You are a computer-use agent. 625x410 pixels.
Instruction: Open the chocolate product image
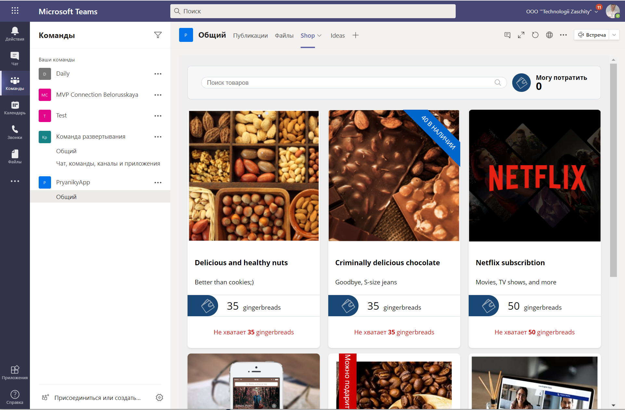(394, 176)
